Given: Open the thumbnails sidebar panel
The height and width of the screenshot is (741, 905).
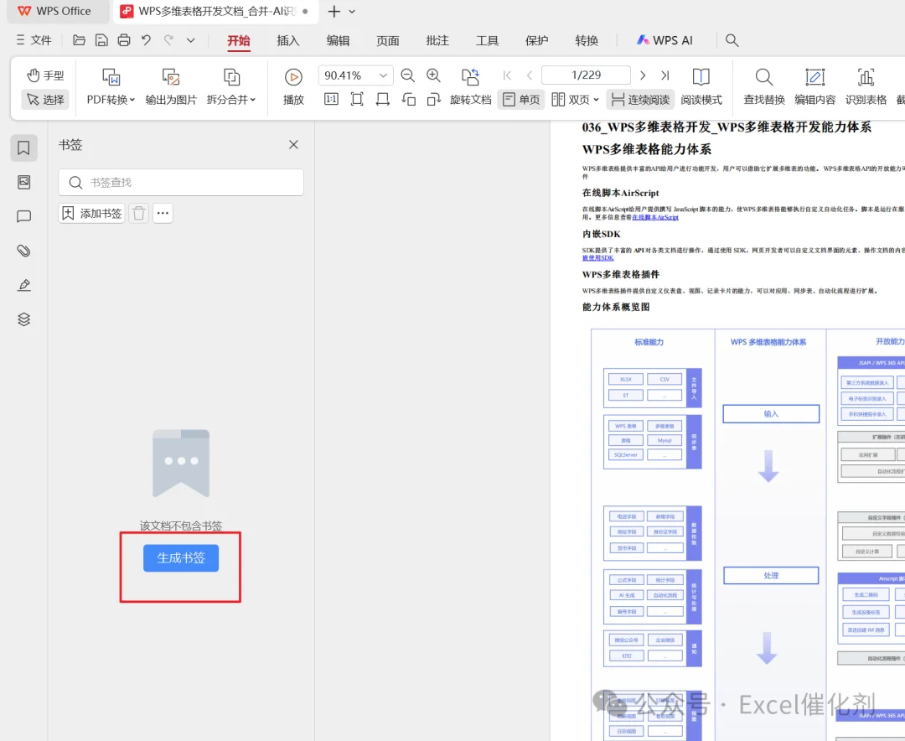Looking at the screenshot, I should (x=23, y=182).
